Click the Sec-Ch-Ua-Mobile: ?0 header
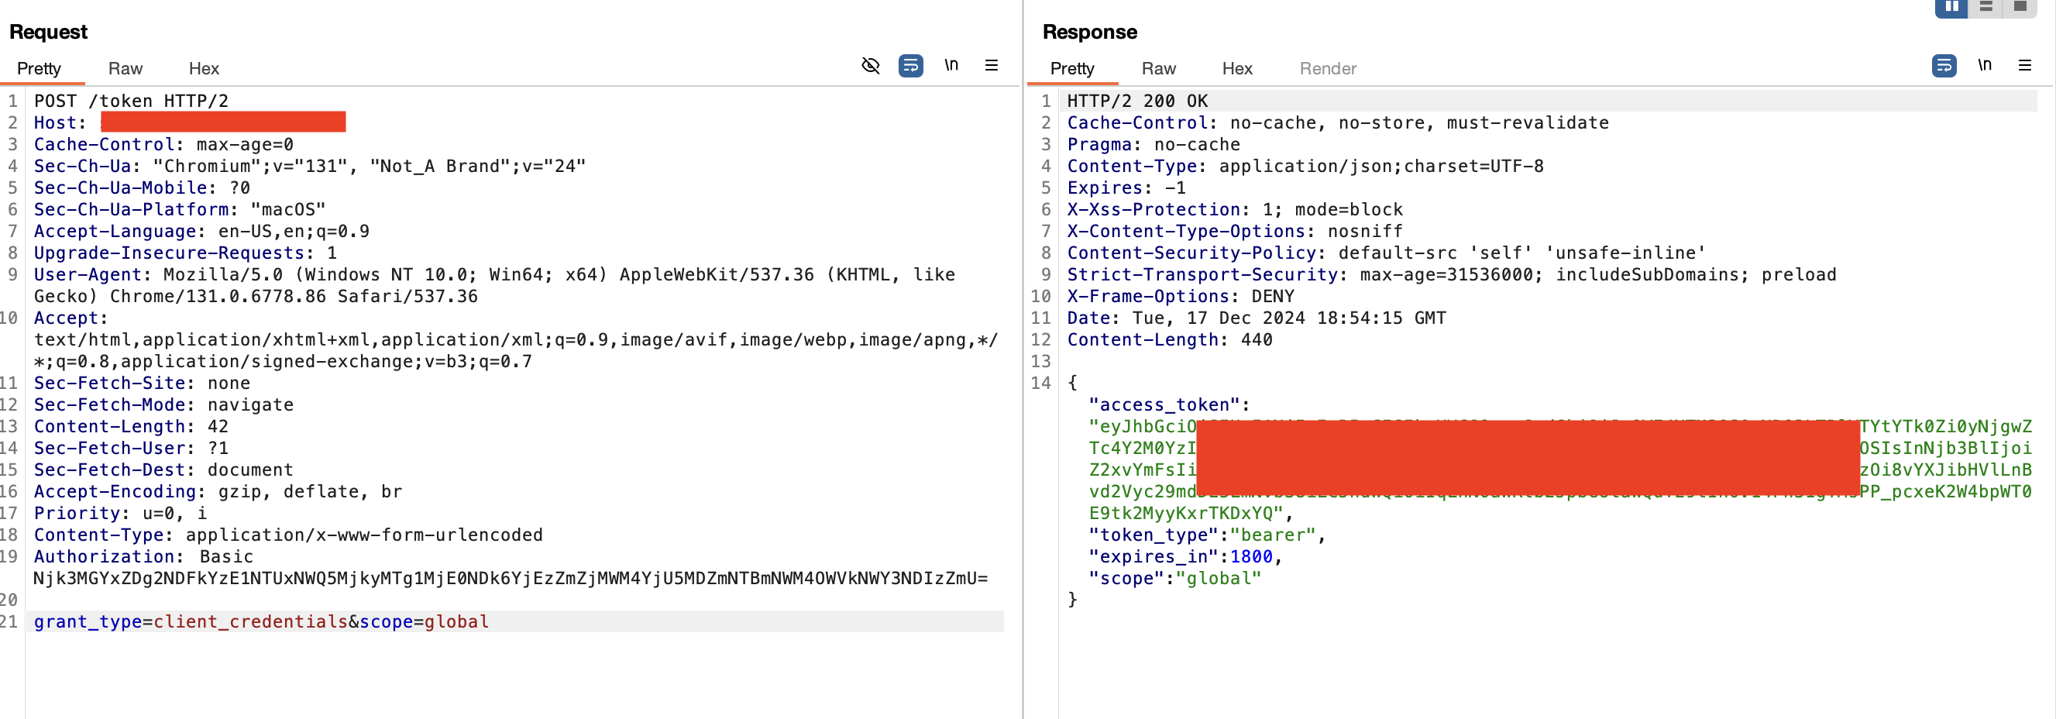The width and height of the screenshot is (2056, 719). pyautogui.click(x=142, y=187)
